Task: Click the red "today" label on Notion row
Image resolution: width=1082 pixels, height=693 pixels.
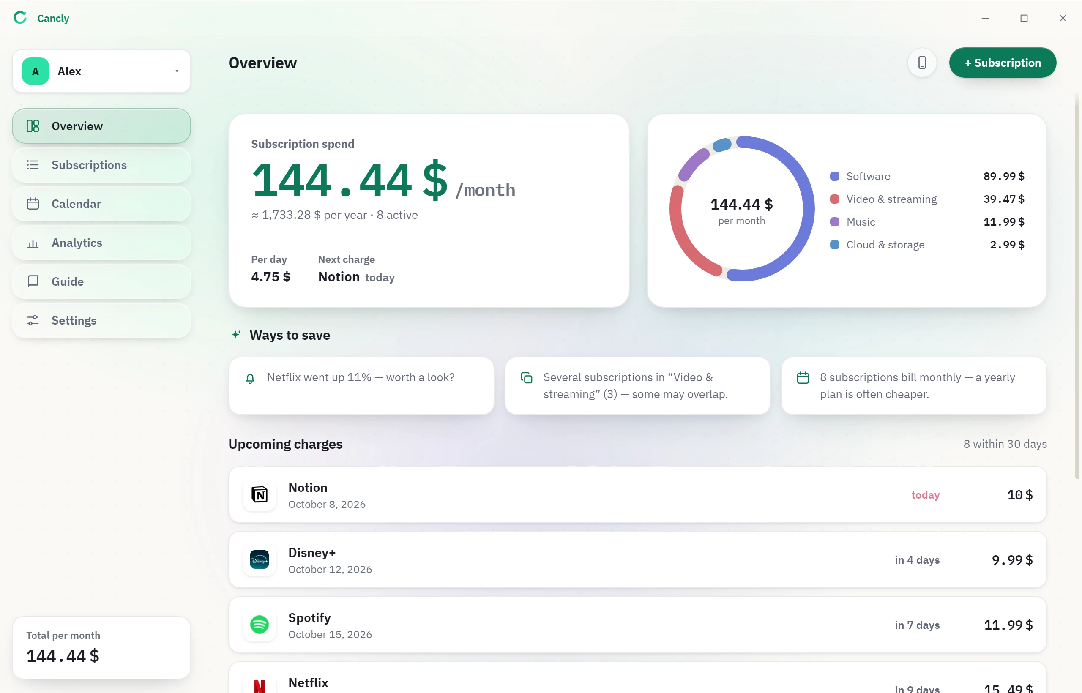Action: click(925, 495)
